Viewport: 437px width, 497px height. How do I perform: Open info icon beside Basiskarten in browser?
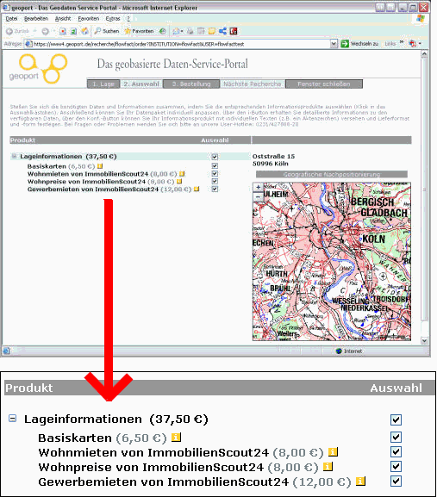click(100, 165)
